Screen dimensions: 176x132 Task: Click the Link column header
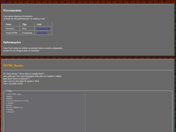43,24
